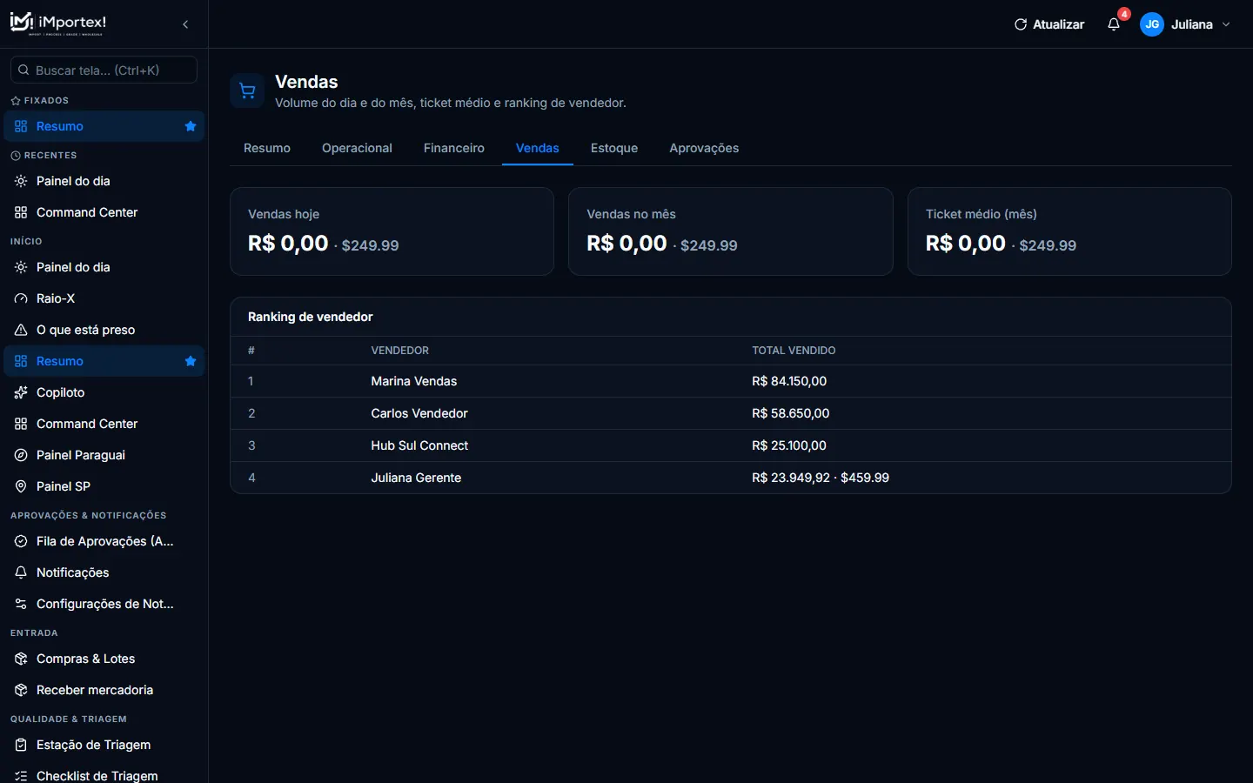The height and width of the screenshot is (783, 1253).
Task: Click total R$ 84.150,00
Action: pos(789,381)
